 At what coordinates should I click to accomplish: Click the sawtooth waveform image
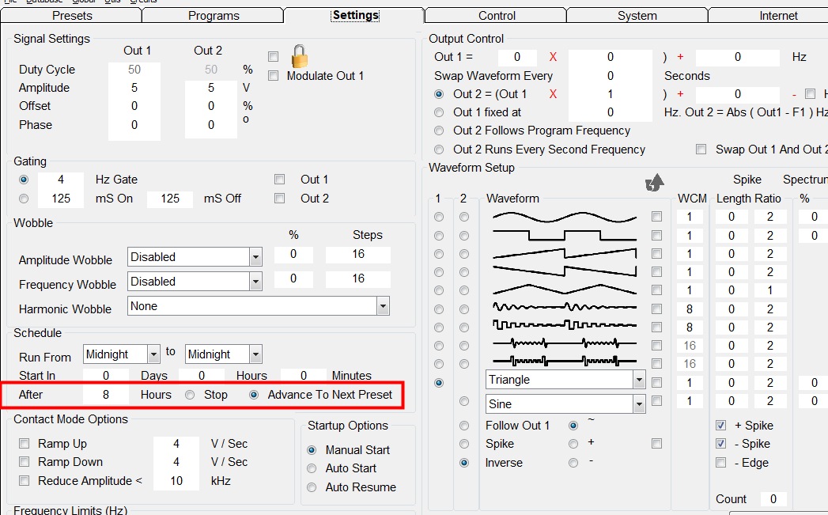(564, 253)
